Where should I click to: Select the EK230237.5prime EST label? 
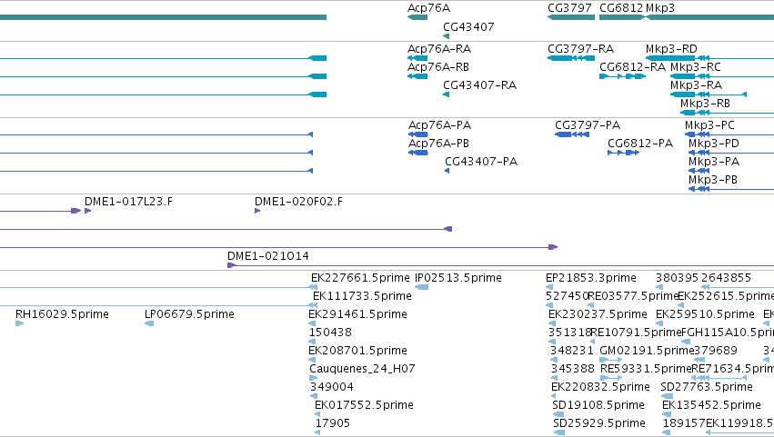point(598,314)
